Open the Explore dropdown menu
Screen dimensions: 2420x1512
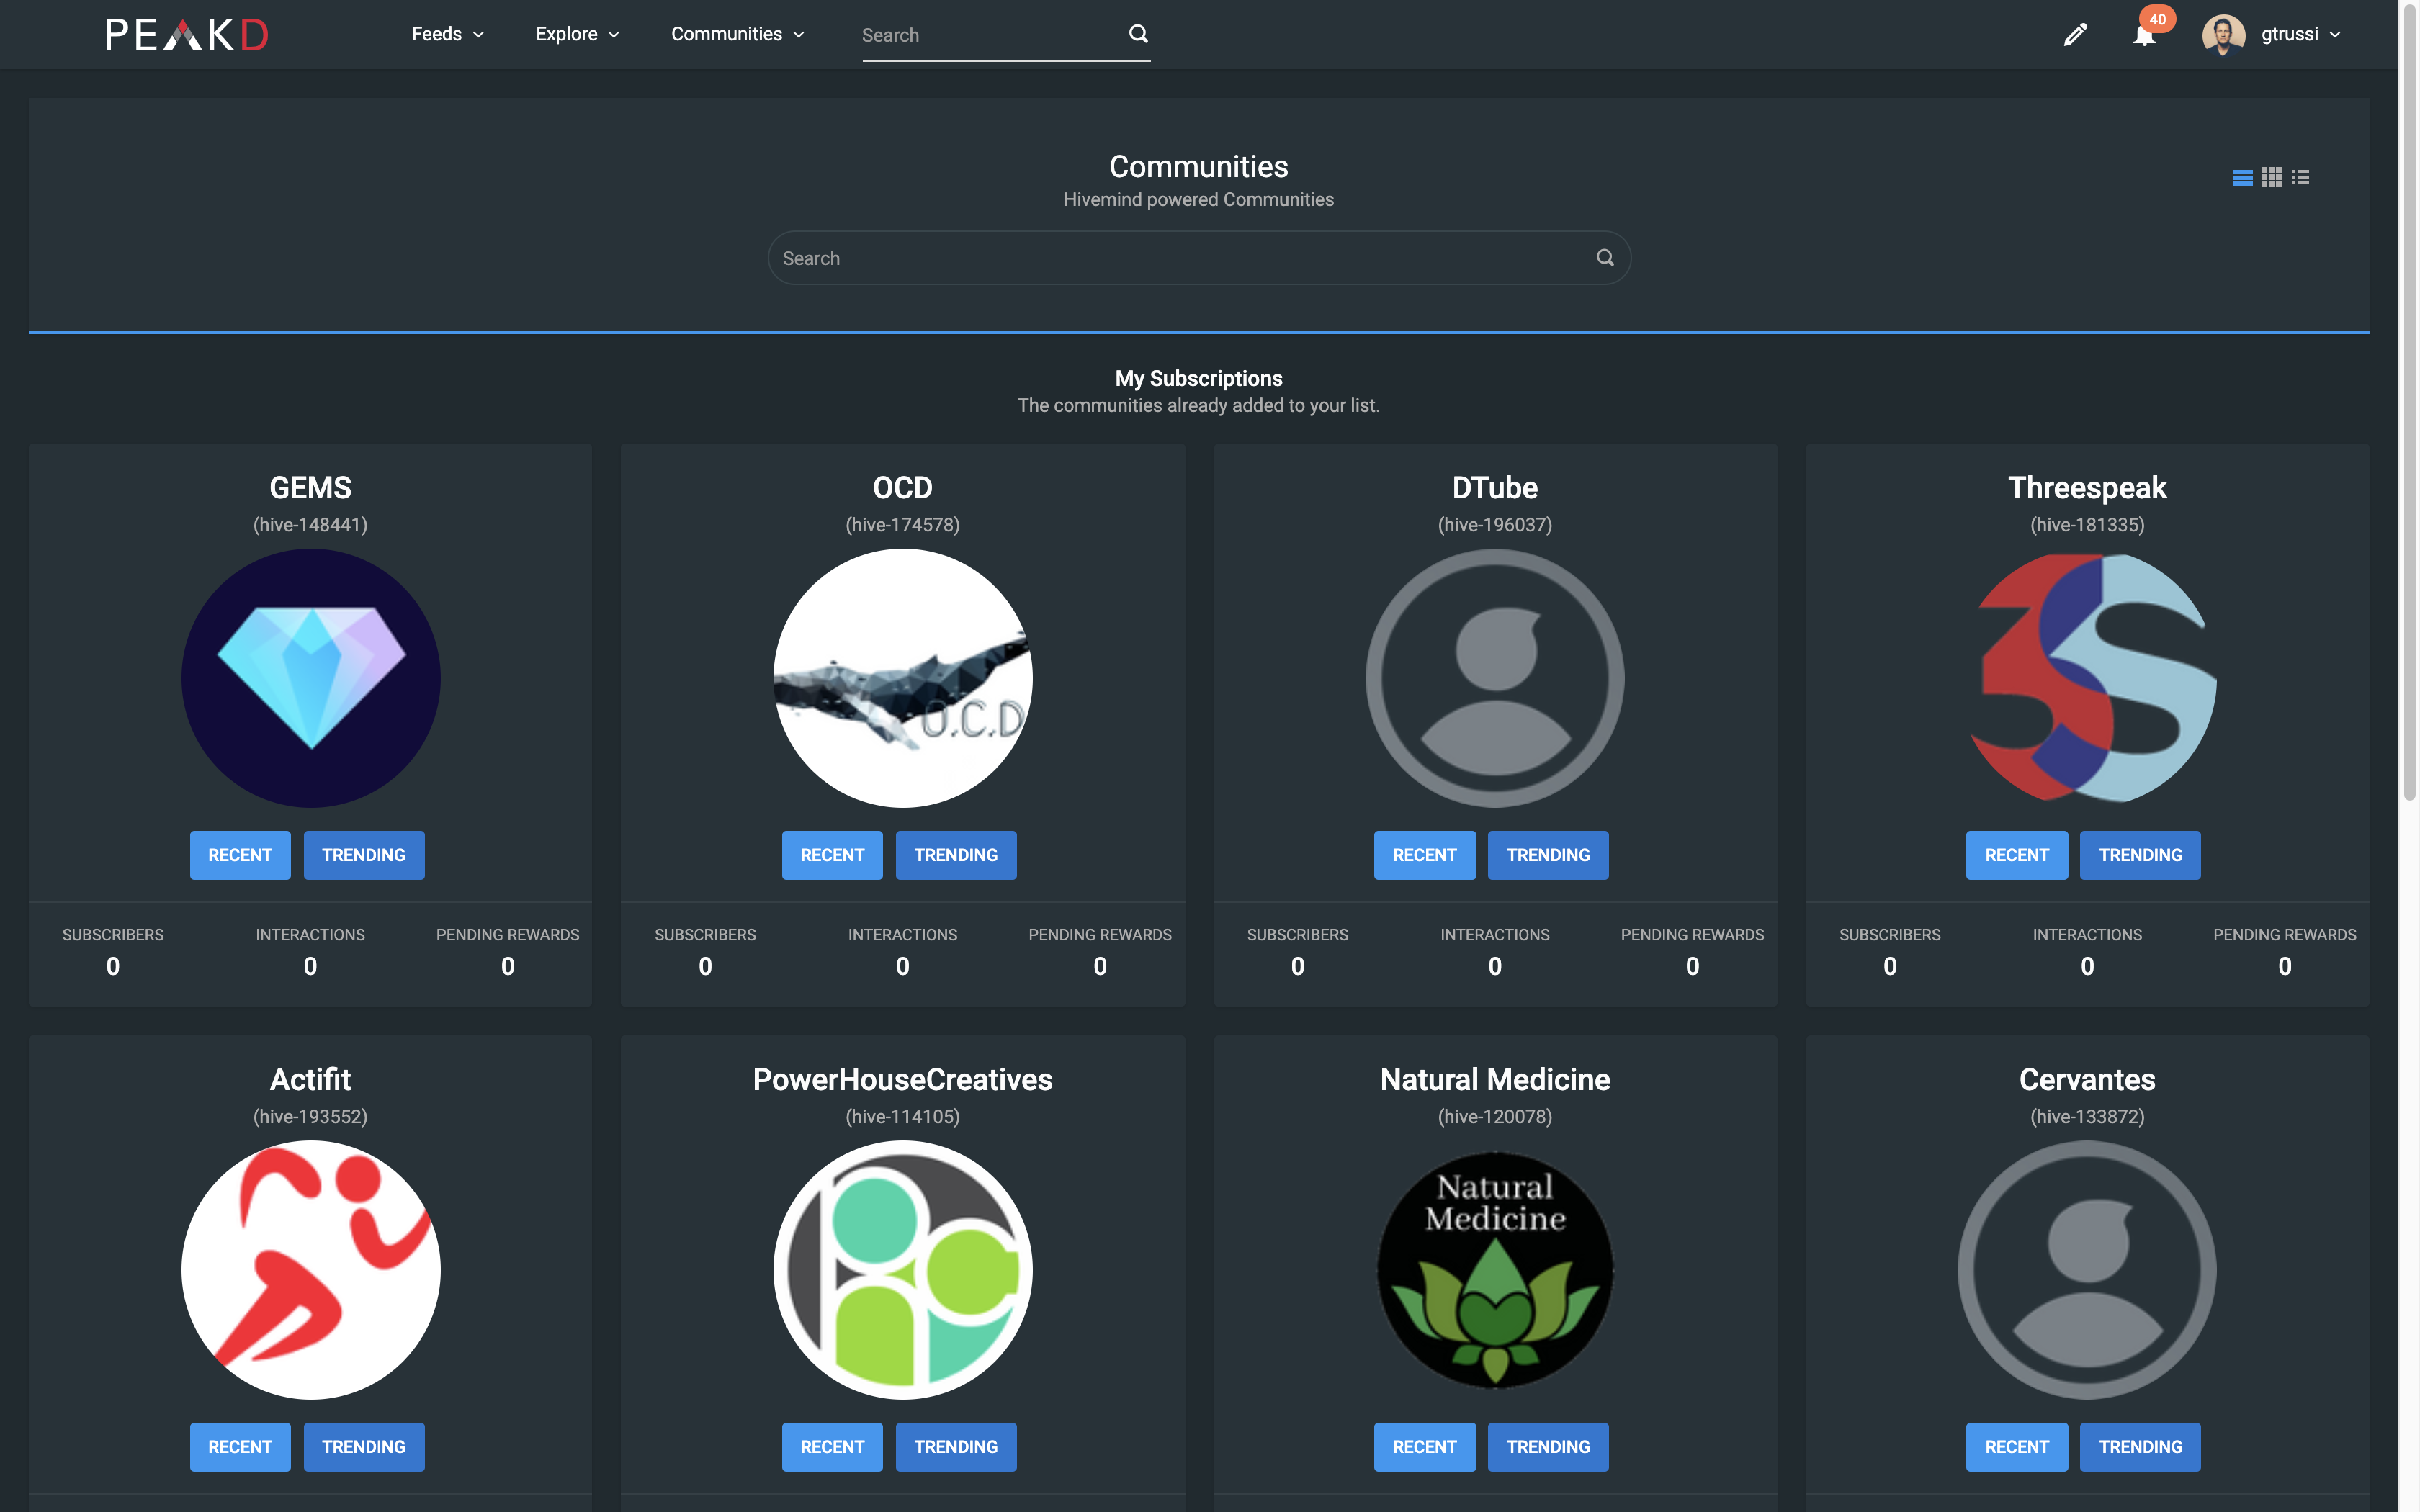577,34
